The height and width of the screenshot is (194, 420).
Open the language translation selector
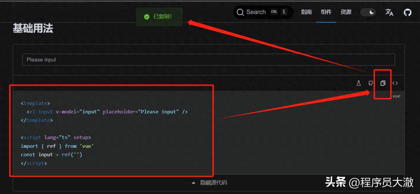[389, 12]
